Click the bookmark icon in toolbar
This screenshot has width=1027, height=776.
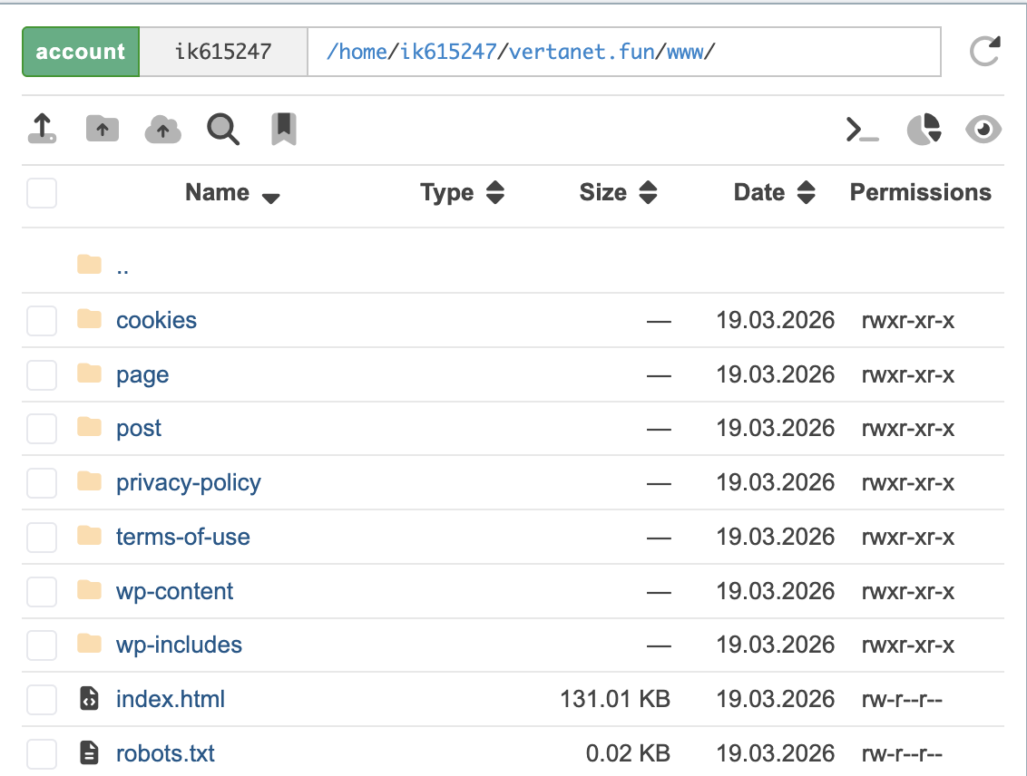tap(284, 129)
